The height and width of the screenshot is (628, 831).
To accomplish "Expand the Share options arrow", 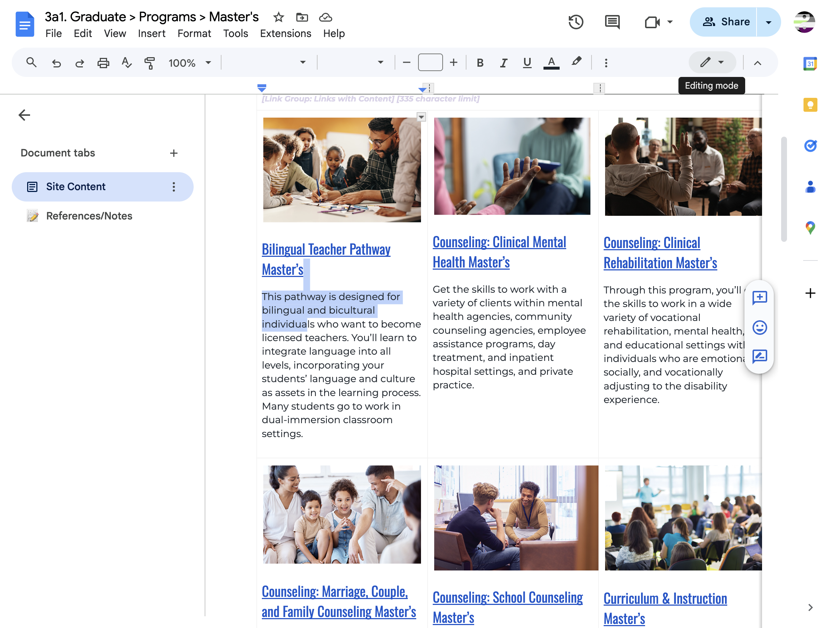I will point(768,22).
